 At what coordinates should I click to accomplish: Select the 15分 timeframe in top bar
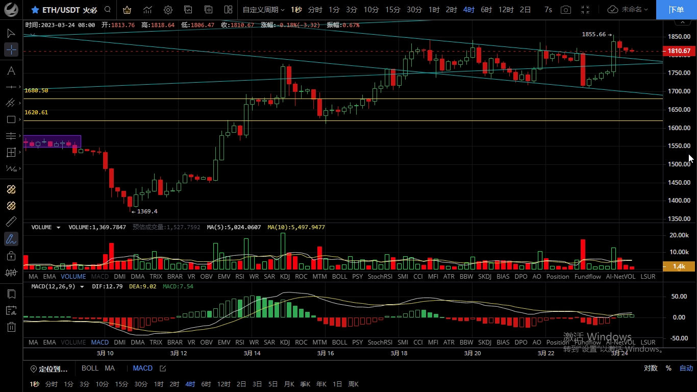pos(392,10)
